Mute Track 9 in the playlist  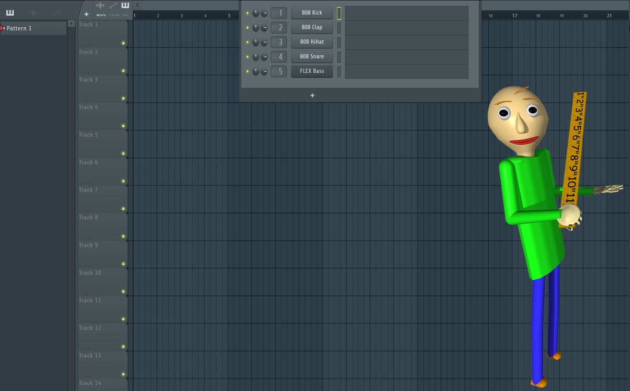tap(123, 264)
